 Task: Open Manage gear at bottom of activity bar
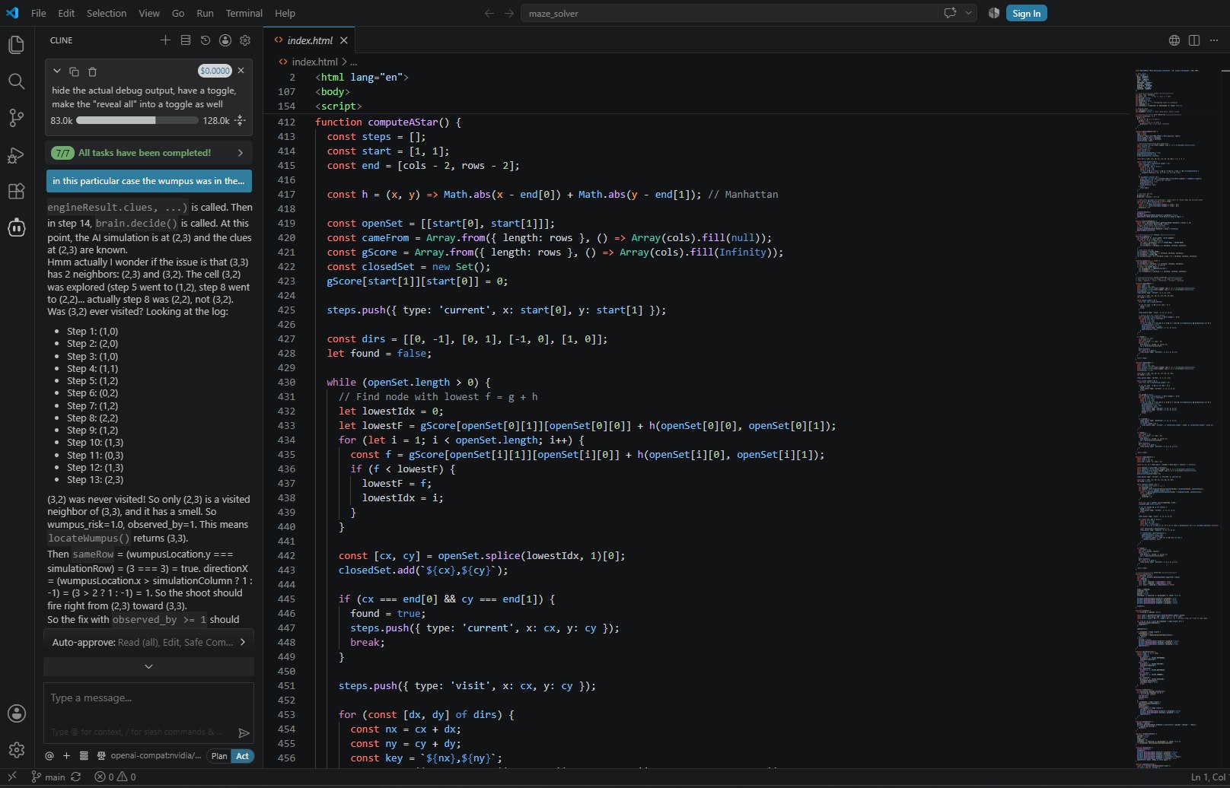pyautogui.click(x=16, y=750)
